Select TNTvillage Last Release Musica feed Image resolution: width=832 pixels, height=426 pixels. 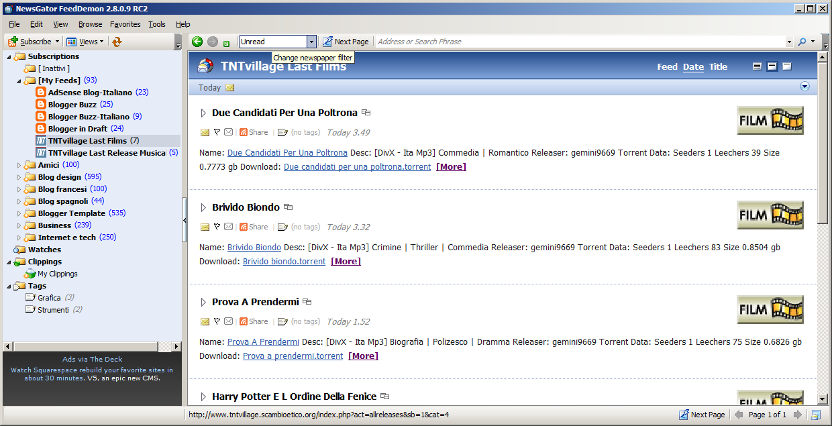107,153
